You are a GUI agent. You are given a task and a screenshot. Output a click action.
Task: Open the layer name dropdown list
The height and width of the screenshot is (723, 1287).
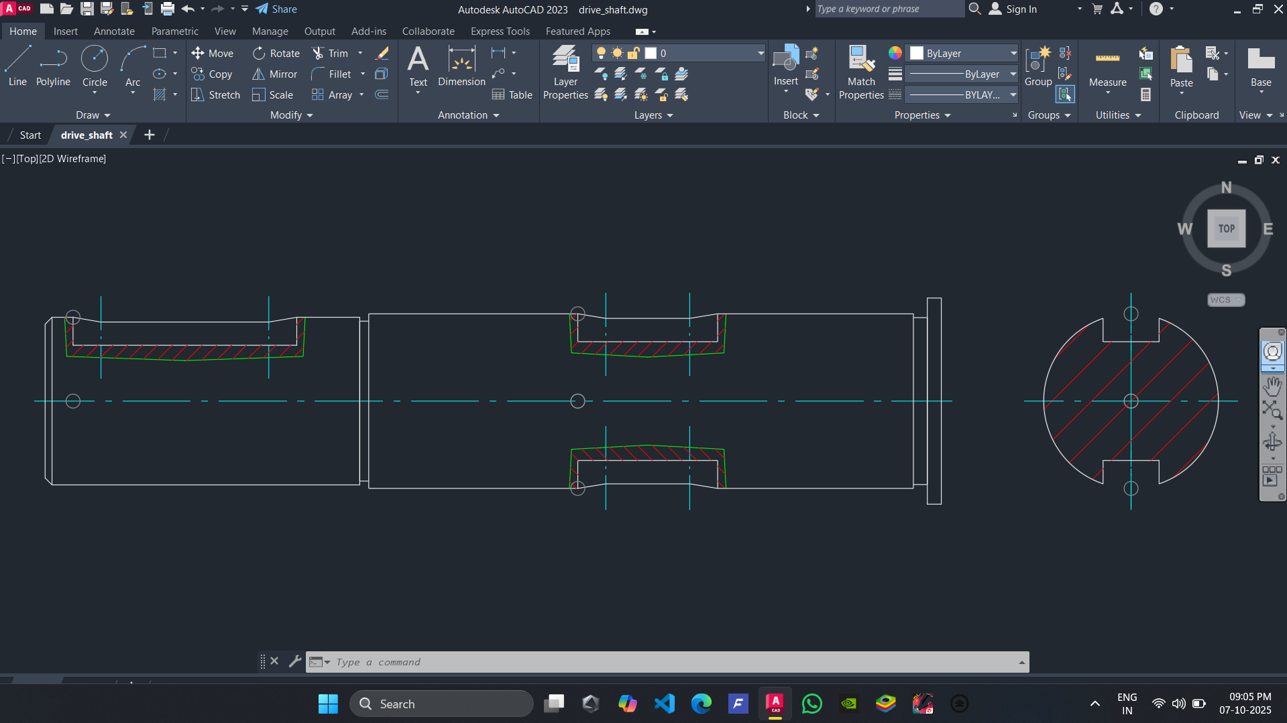click(x=761, y=54)
